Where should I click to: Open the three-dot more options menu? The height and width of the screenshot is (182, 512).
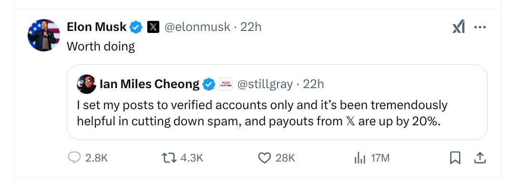[480, 27]
